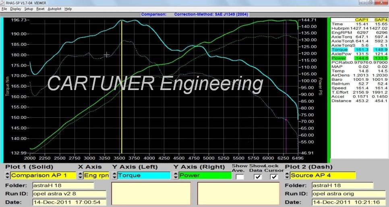Image resolution: width=389 pixels, height=207 pixels.
Task: Enable the Show Ave. checkbox
Action: 240,177
